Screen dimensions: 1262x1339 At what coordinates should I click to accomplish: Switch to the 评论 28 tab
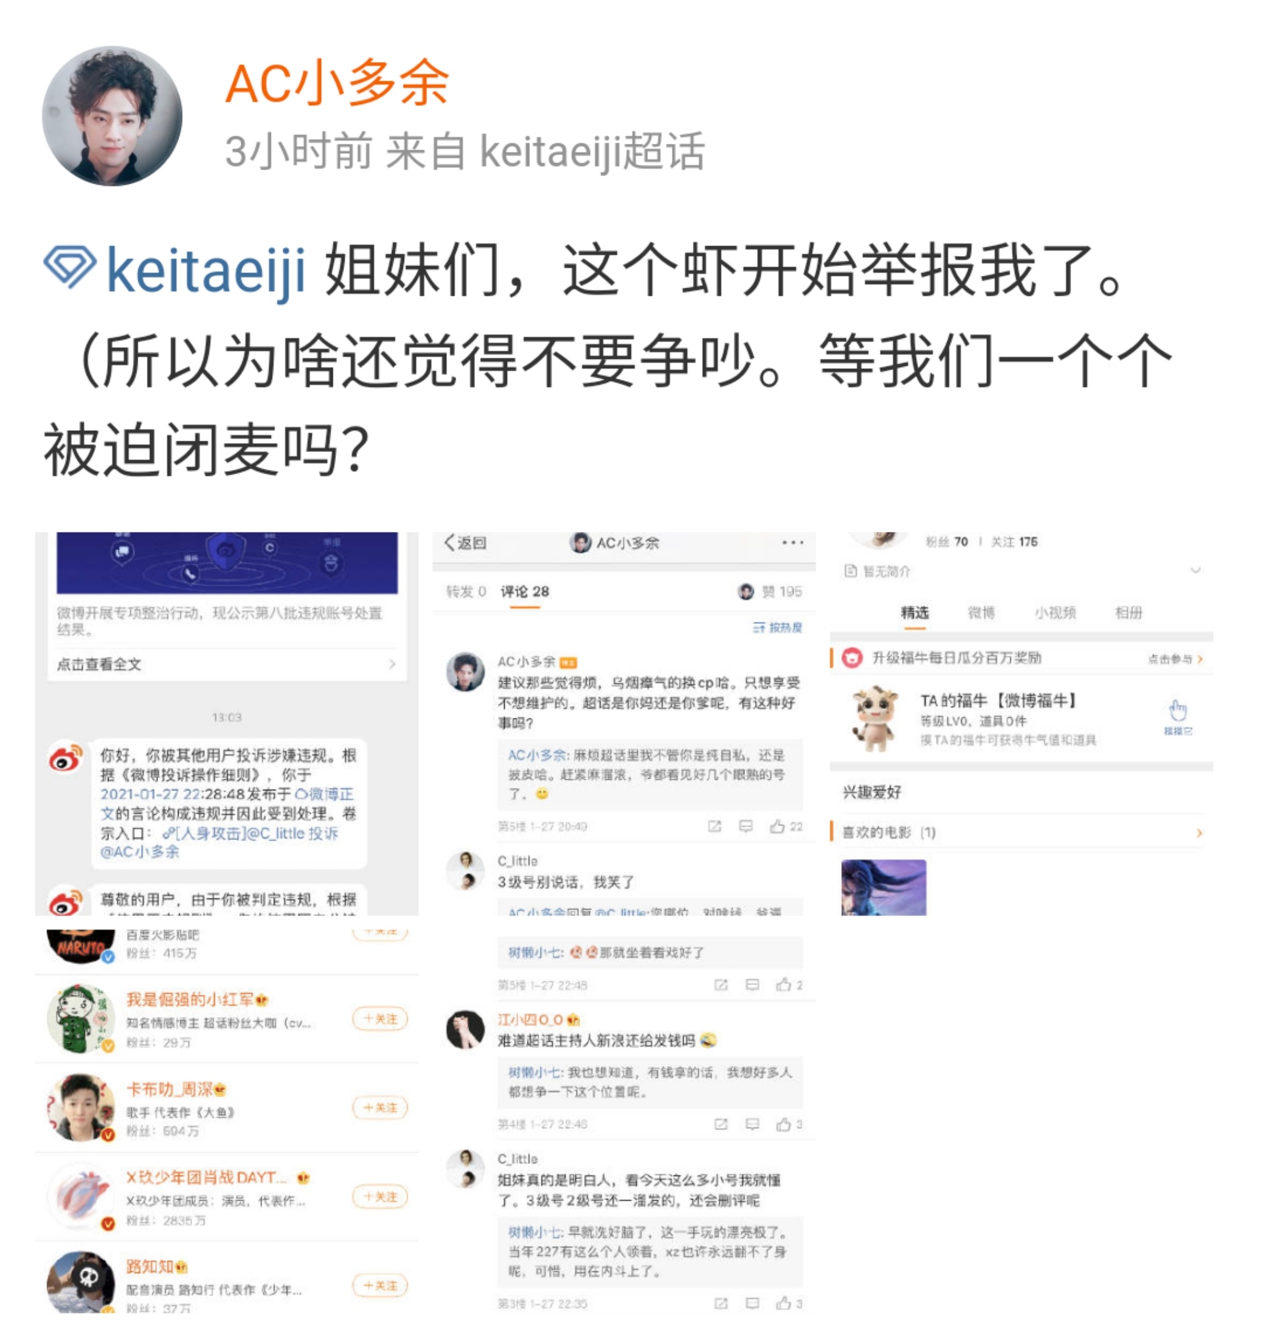pyautogui.click(x=524, y=592)
